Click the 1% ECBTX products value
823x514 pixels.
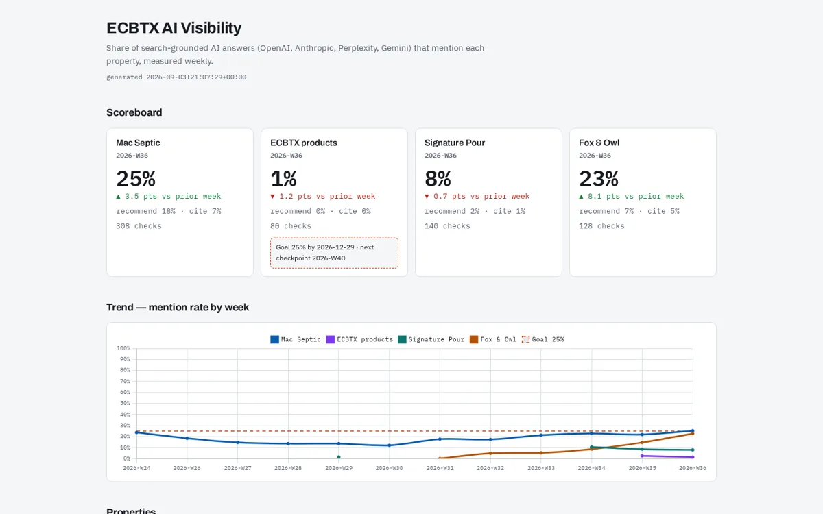click(283, 179)
